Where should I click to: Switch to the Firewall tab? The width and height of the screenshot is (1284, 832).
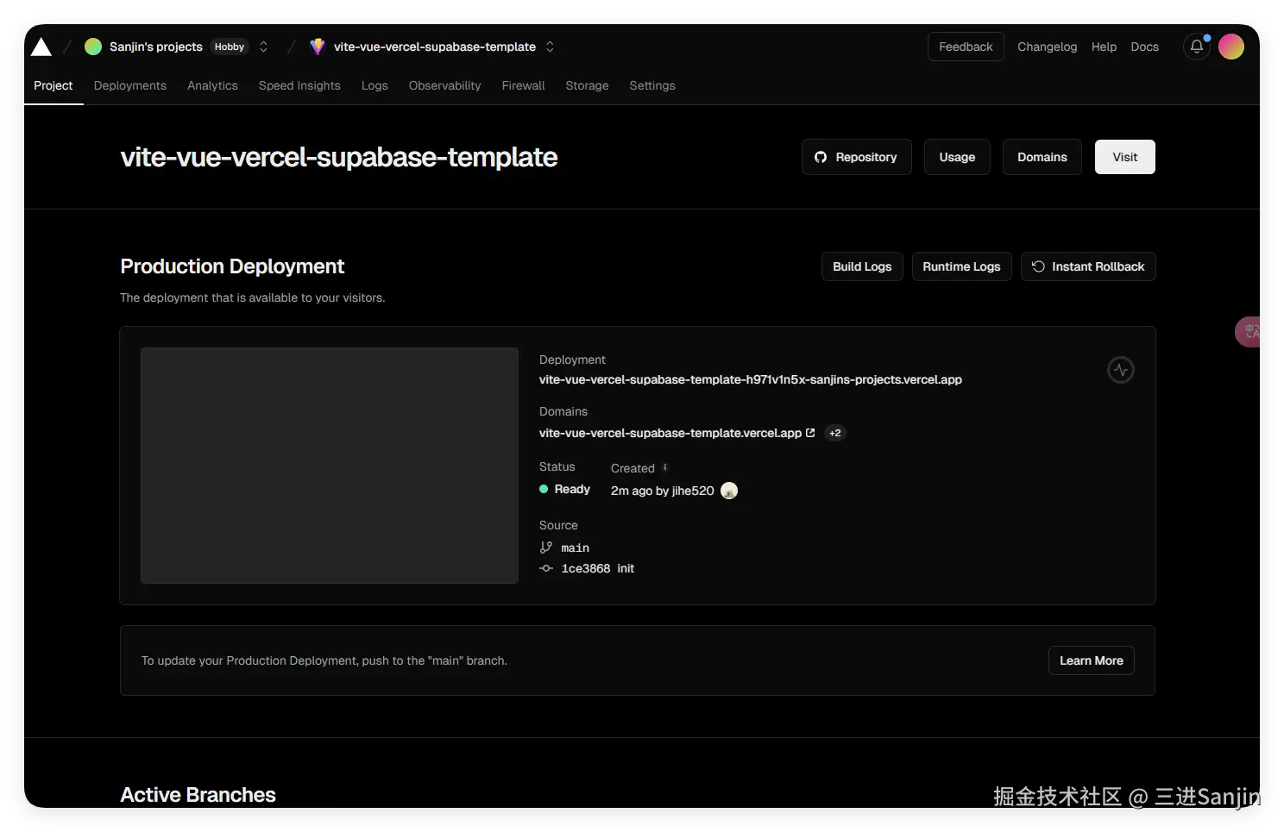click(x=523, y=85)
